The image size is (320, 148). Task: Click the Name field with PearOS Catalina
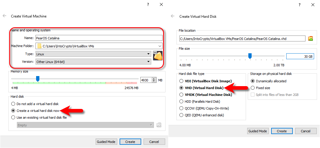pyautogui.click(x=99, y=38)
